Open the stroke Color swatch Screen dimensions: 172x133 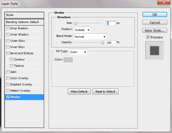pyautogui.click(x=68, y=60)
